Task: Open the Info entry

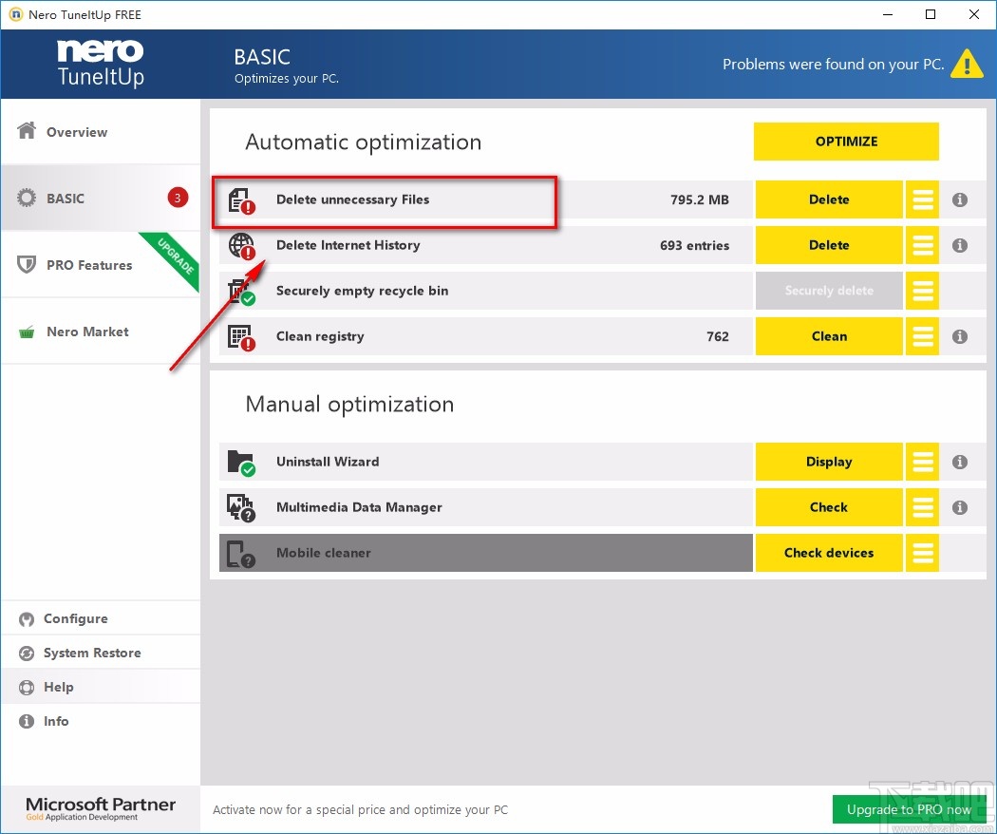Action: tap(101, 721)
